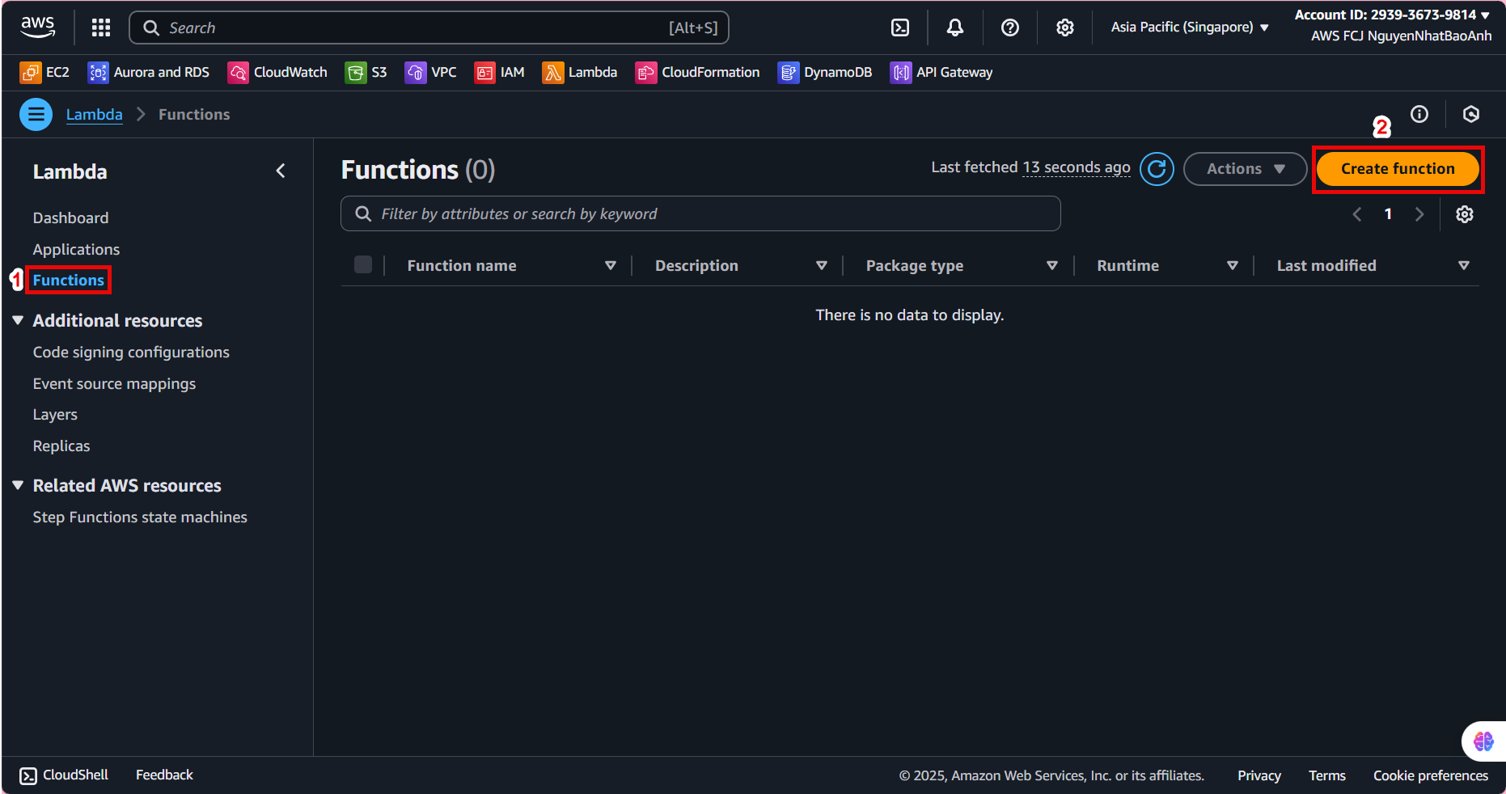The image size is (1506, 794).
Task: Collapse the Additional resources section
Action: click(18, 321)
